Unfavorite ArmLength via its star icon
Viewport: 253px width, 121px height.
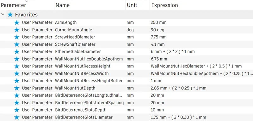(x=17, y=22)
